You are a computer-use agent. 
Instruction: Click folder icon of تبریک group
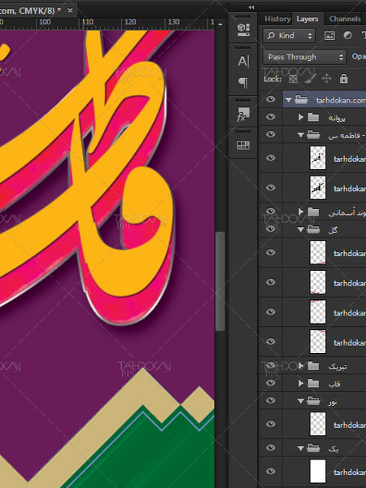click(313, 366)
